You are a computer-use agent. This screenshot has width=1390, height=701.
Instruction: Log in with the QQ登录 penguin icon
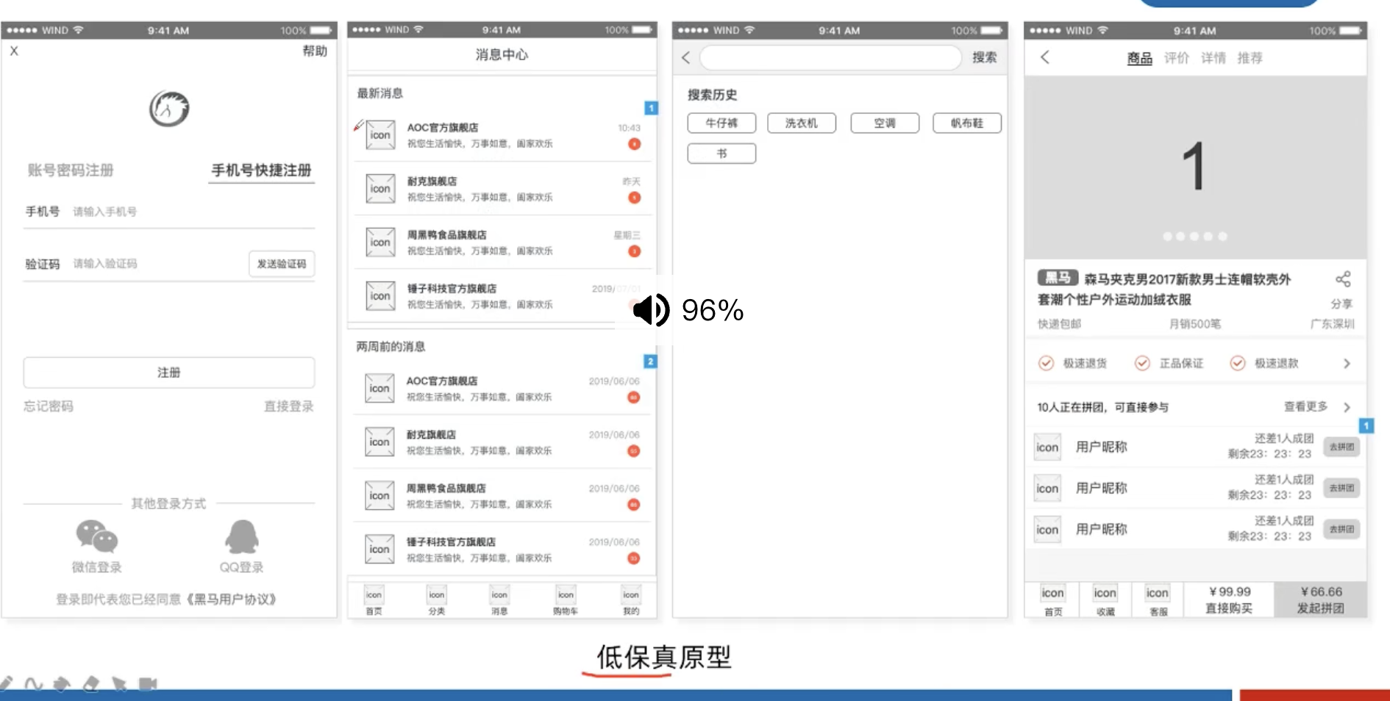[x=242, y=537]
